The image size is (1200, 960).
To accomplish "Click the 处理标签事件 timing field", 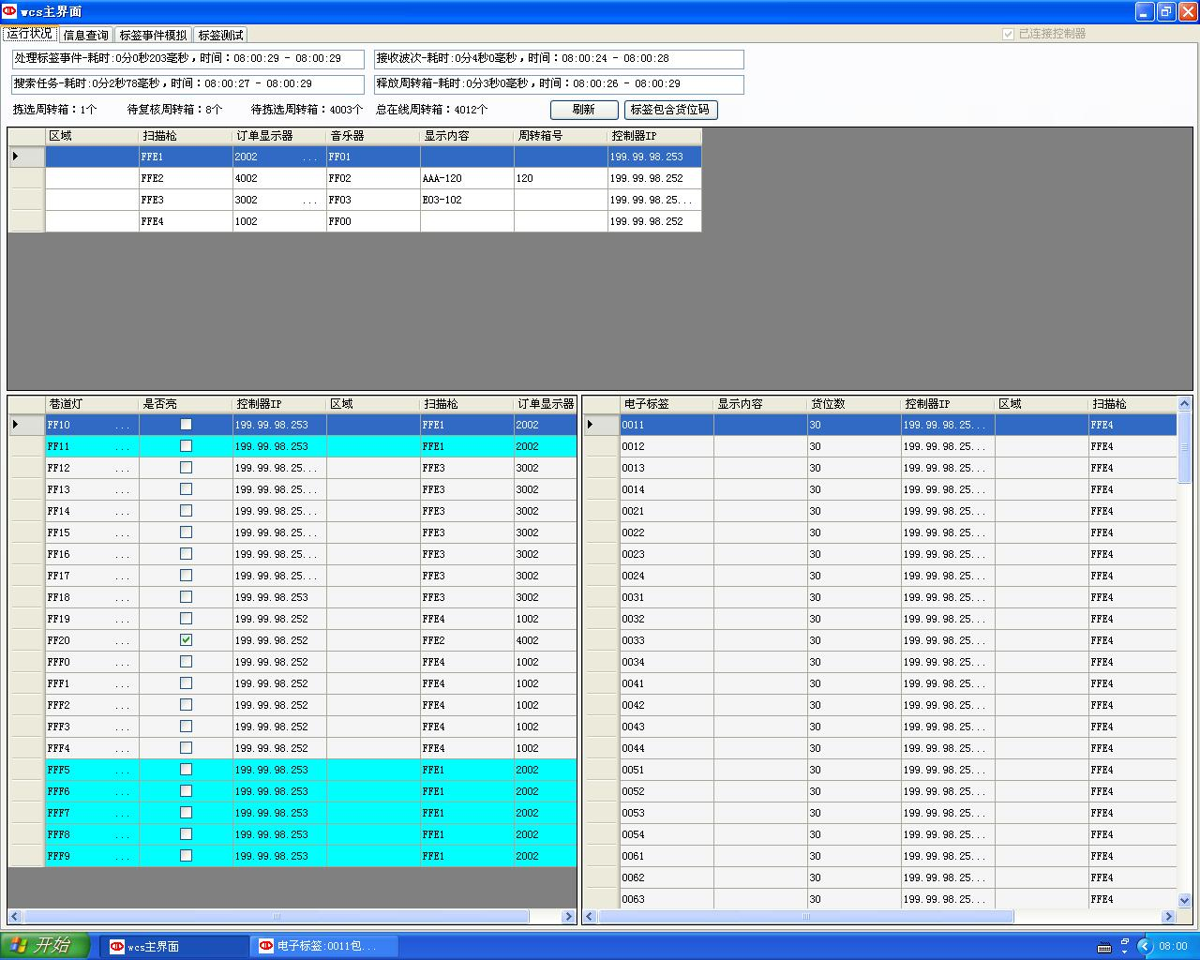I will tap(187, 59).
